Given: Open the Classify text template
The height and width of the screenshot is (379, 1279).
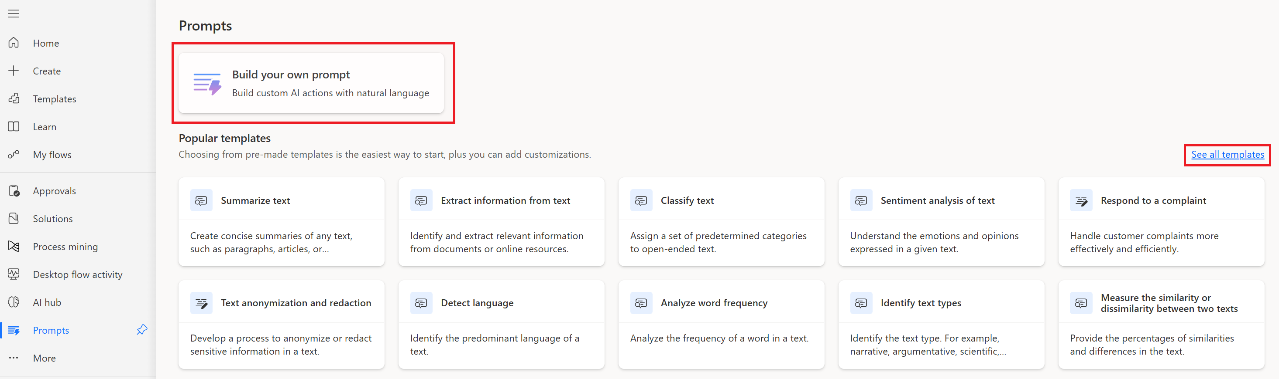Looking at the screenshot, I should point(721,221).
